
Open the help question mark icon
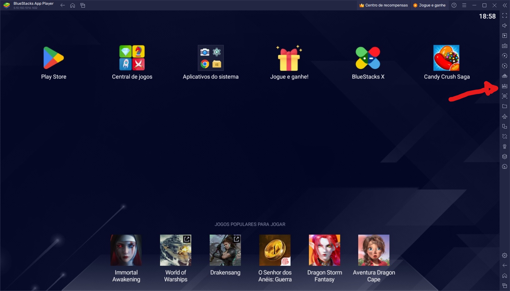pyautogui.click(x=454, y=5)
